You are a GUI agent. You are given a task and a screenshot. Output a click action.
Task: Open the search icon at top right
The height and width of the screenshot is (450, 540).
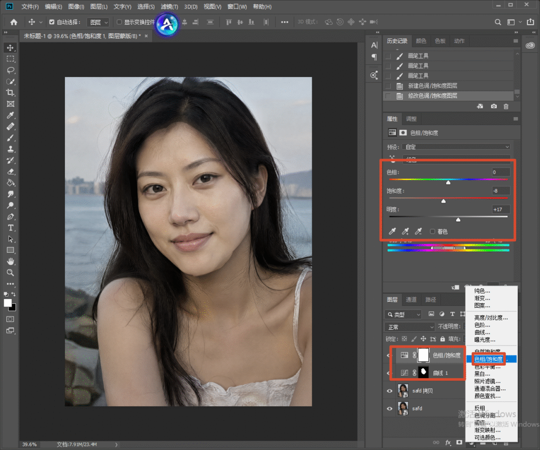[498, 22]
